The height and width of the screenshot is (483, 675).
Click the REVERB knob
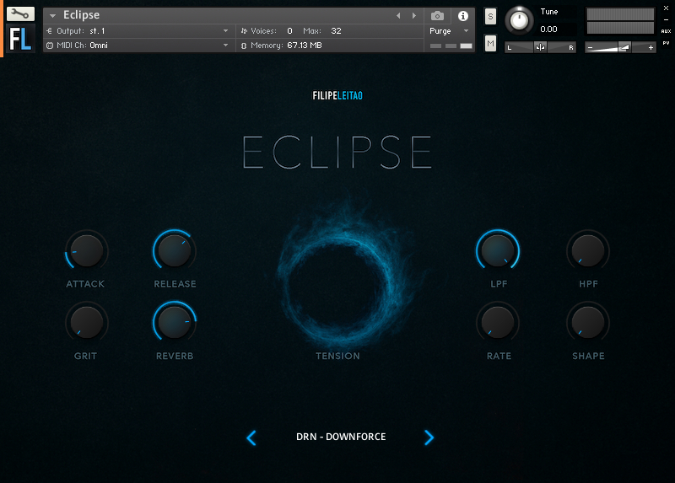175,323
